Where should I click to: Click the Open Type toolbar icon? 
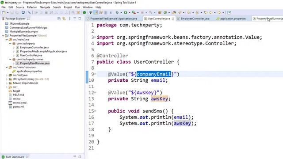tap(174, 13)
